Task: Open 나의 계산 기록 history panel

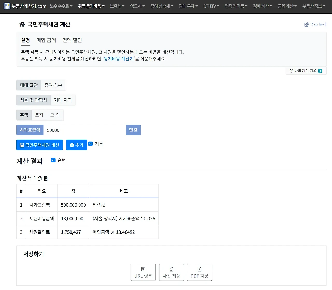Action: click(306, 70)
